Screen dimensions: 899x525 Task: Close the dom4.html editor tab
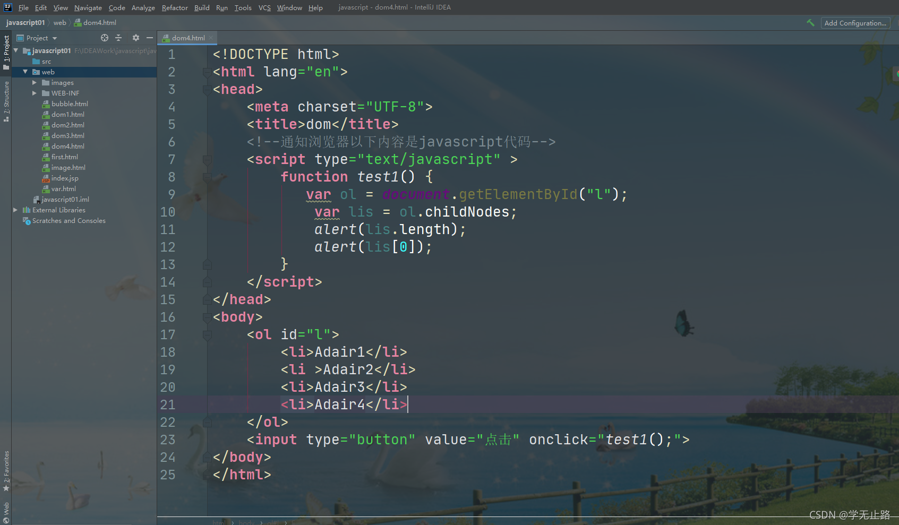[211, 38]
